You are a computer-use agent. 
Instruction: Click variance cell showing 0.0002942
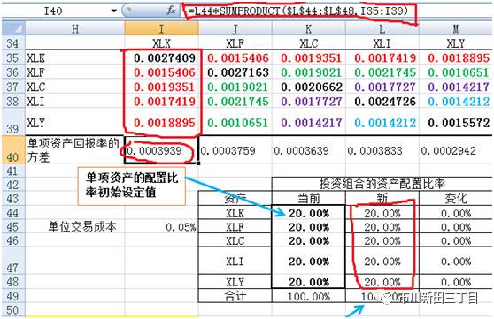[456, 150]
